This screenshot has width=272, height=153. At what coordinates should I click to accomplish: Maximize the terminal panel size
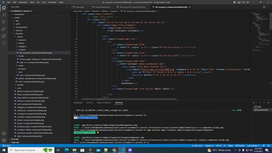[264, 103]
